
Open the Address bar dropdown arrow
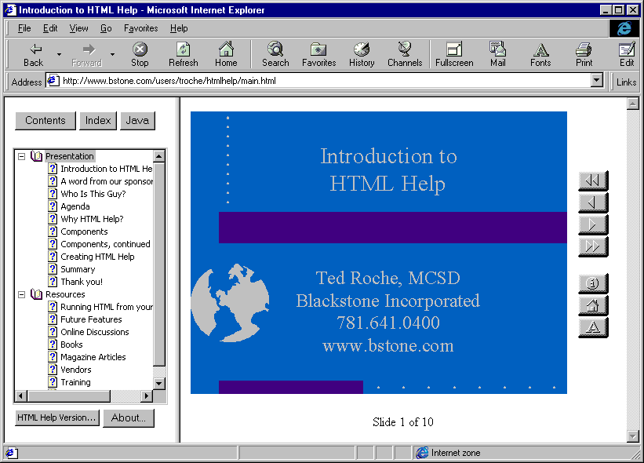[597, 81]
